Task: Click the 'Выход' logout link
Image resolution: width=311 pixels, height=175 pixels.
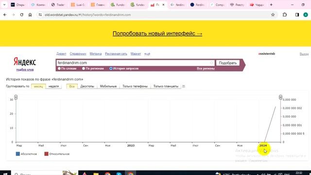Action: tap(304, 54)
